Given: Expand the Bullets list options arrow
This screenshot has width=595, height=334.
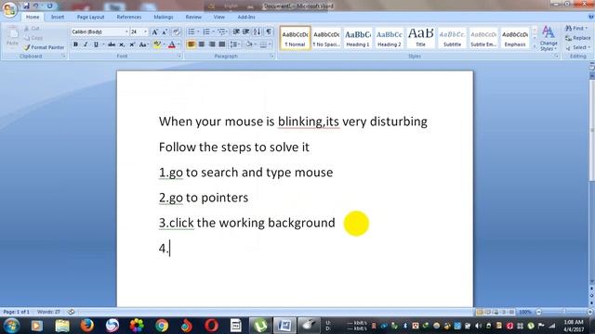Looking at the screenshot, I should 198,32.
